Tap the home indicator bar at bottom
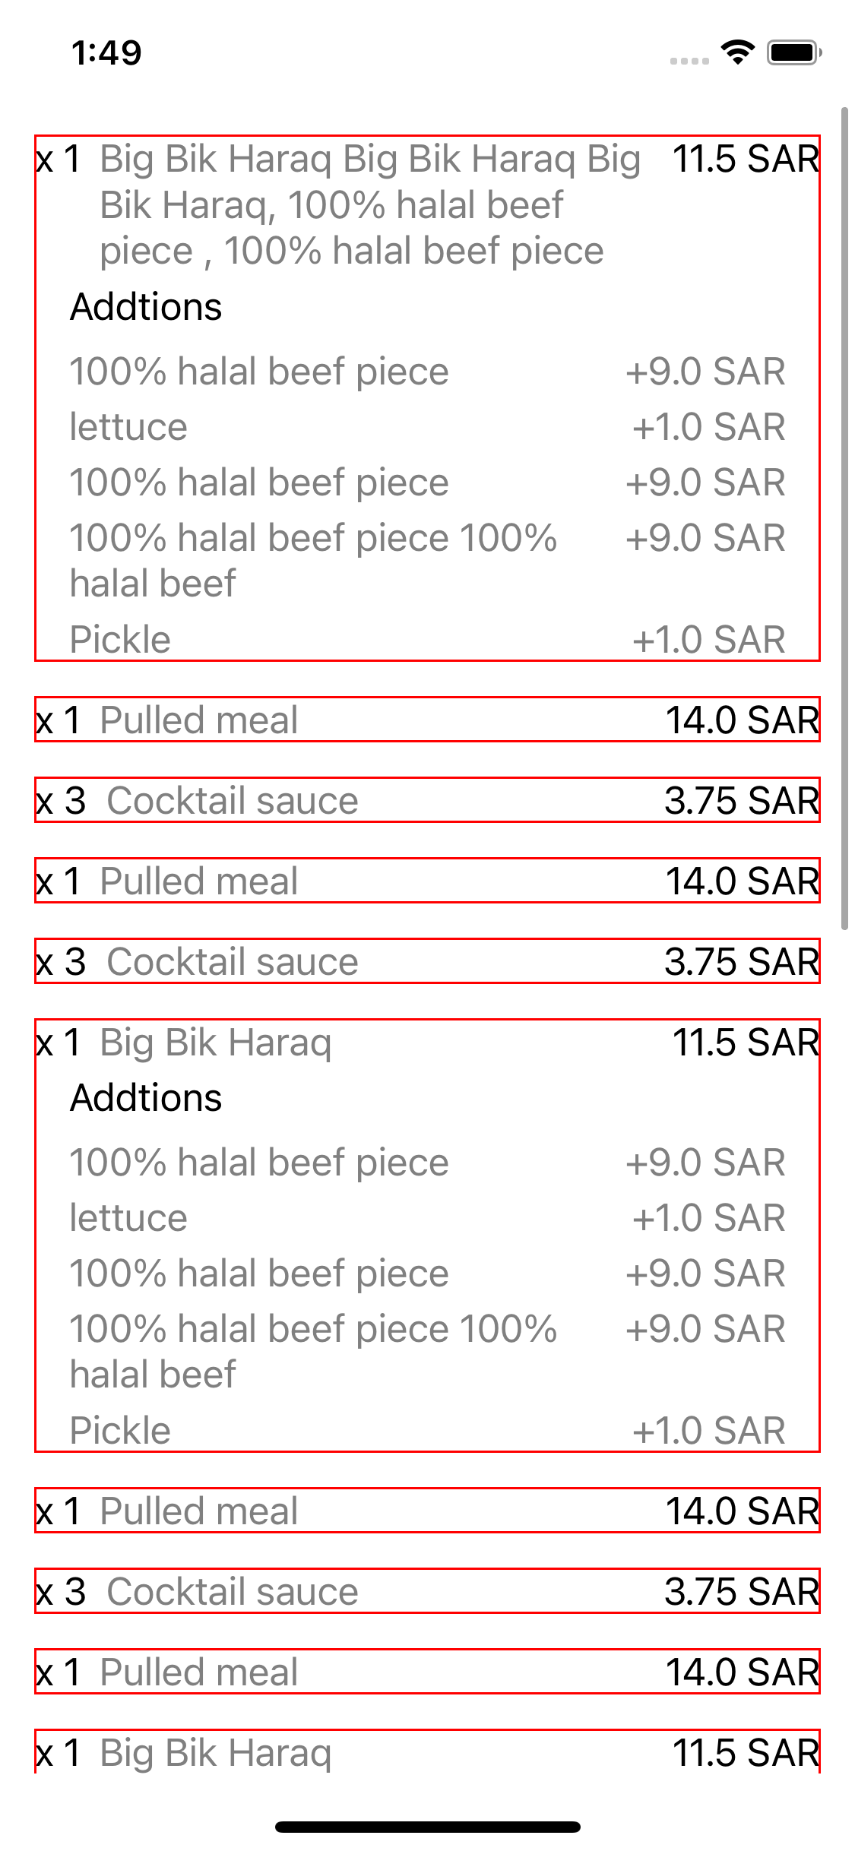Image resolution: width=855 pixels, height=1851 pixels. (427, 1827)
